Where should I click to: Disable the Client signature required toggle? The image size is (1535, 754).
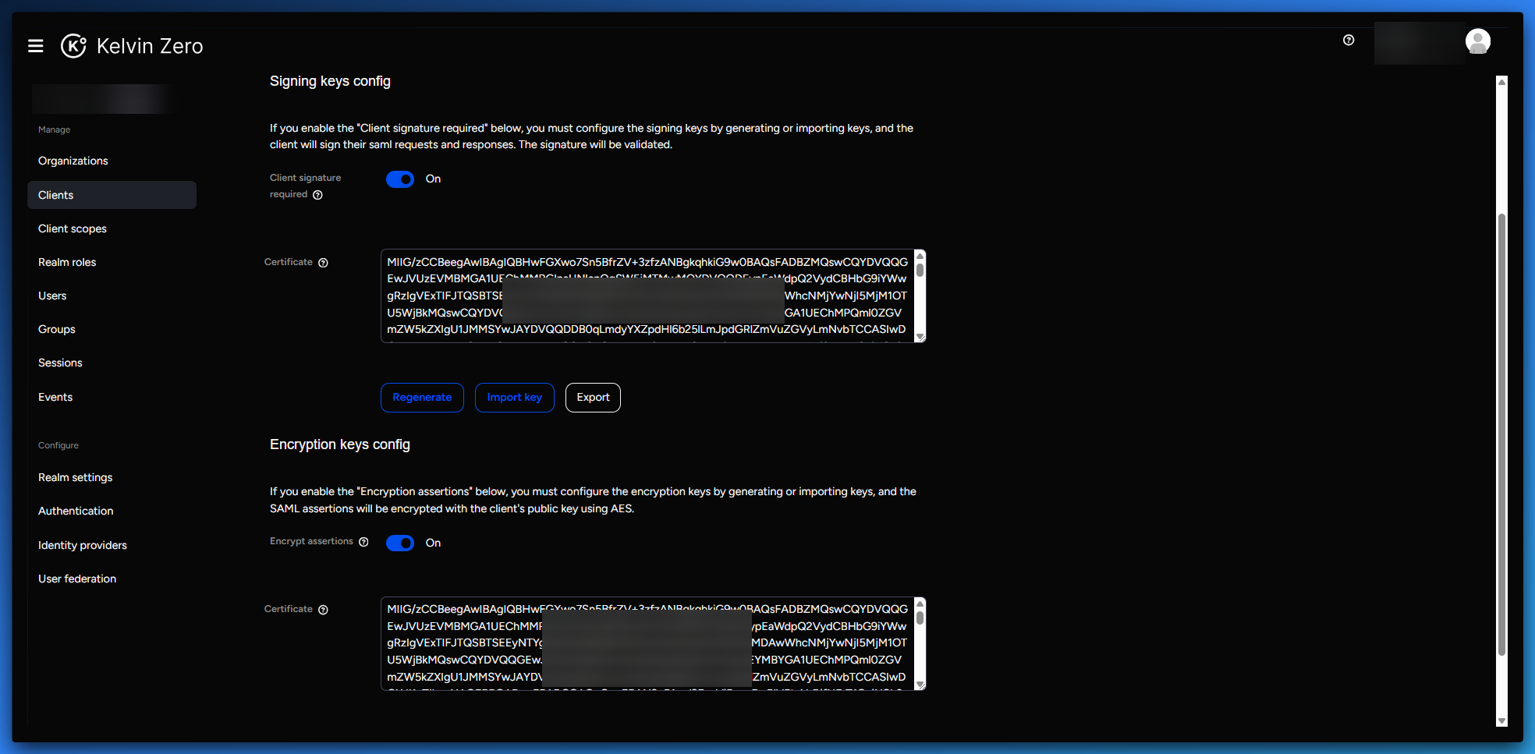click(x=400, y=179)
